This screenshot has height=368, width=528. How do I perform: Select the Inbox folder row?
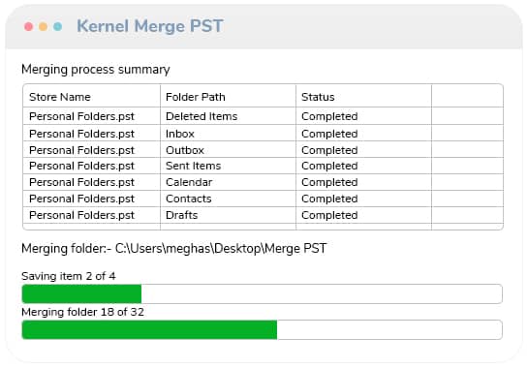click(263, 134)
